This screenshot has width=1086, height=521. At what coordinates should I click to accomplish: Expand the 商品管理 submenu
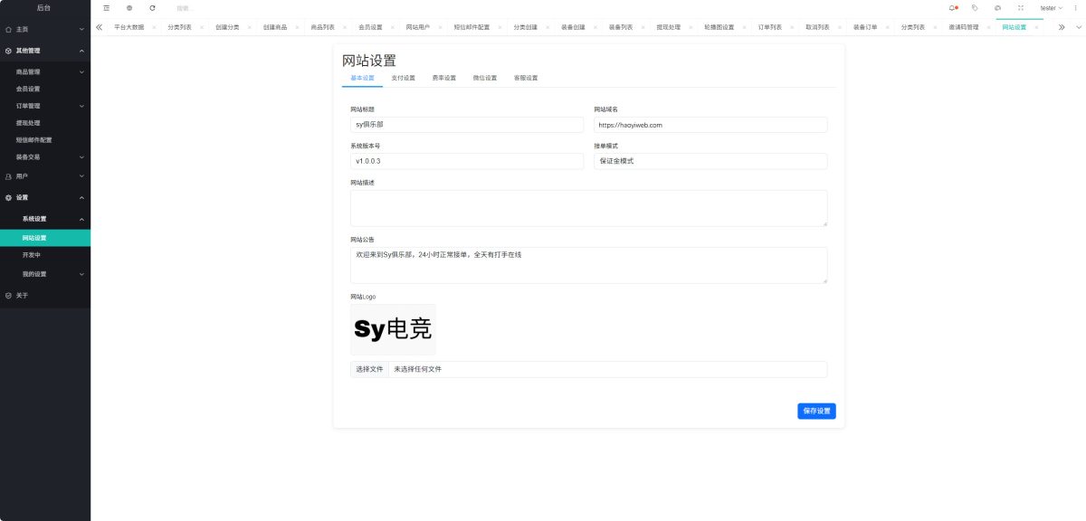pos(45,71)
